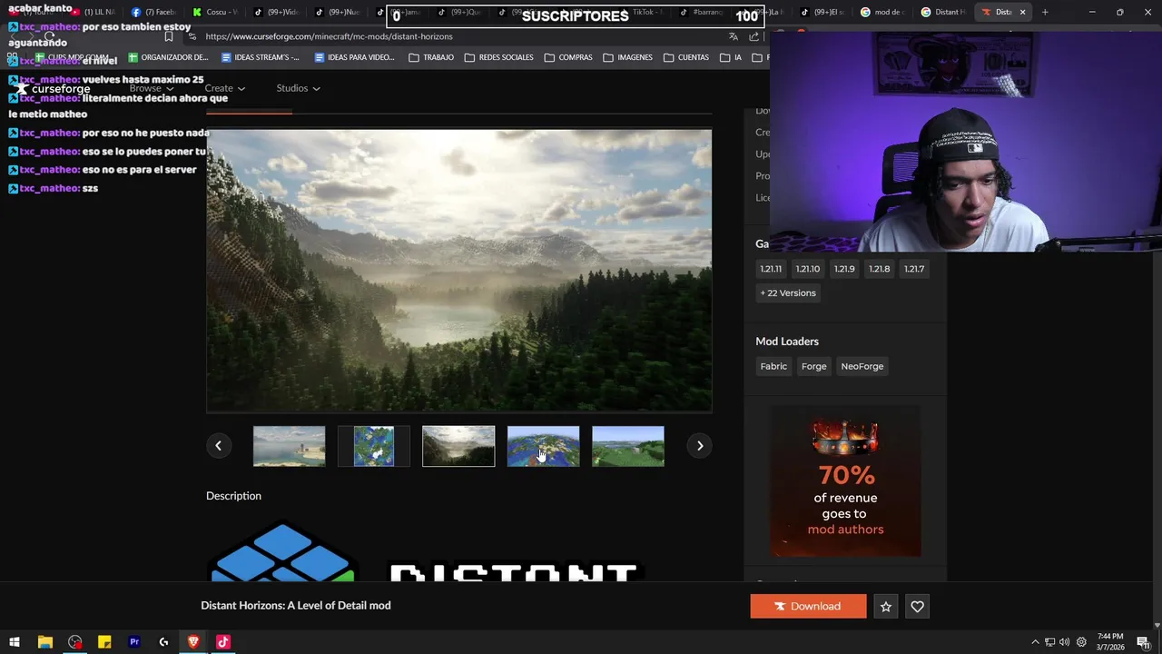Image resolution: width=1162 pixels, height=654 pixels.
Task: Select the second world map thumbnail
Action: coord(374,446)
